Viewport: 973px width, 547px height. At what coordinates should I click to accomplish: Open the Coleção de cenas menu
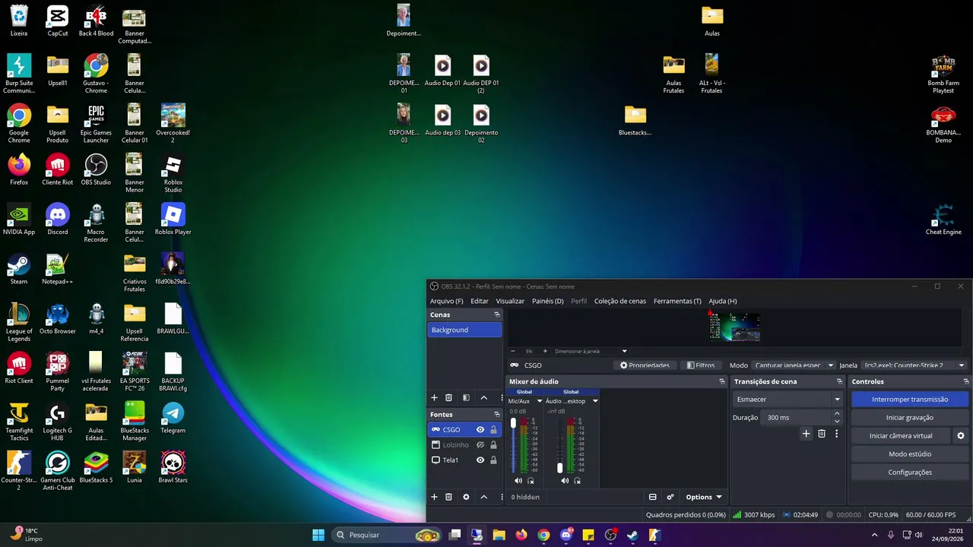(x=620, y=301)
